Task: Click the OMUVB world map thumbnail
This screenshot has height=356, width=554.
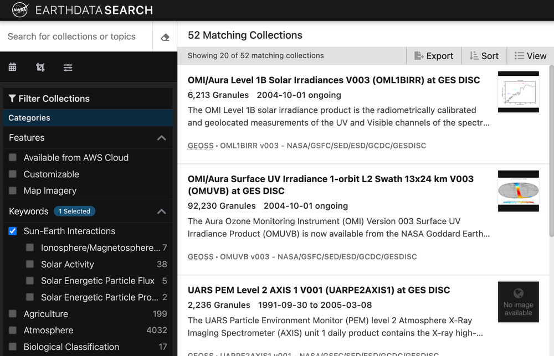Action: click(519, 191)
